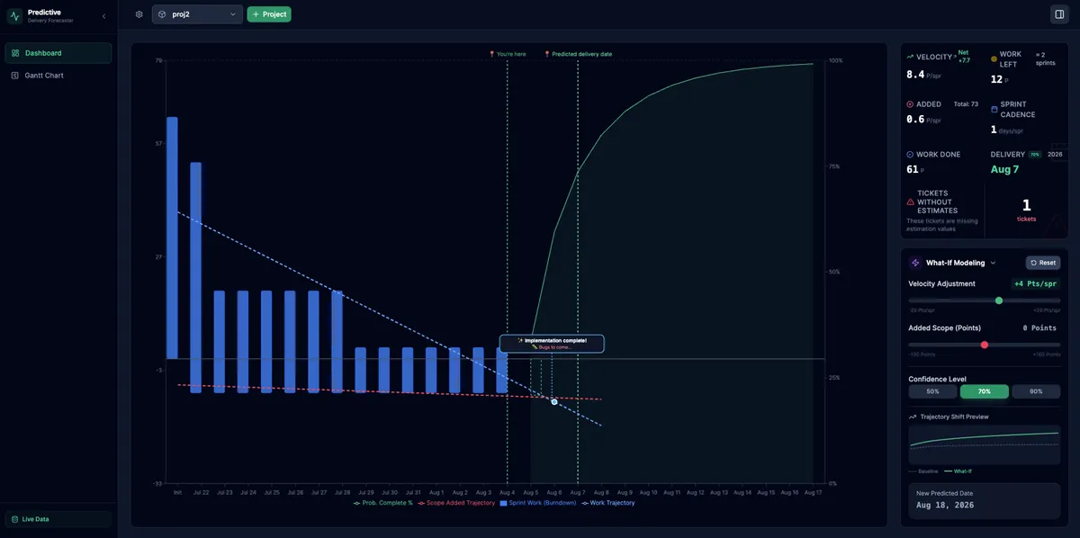Click the 0 Points scope value
The image size is (1080, 538).
click(1039, 328)
